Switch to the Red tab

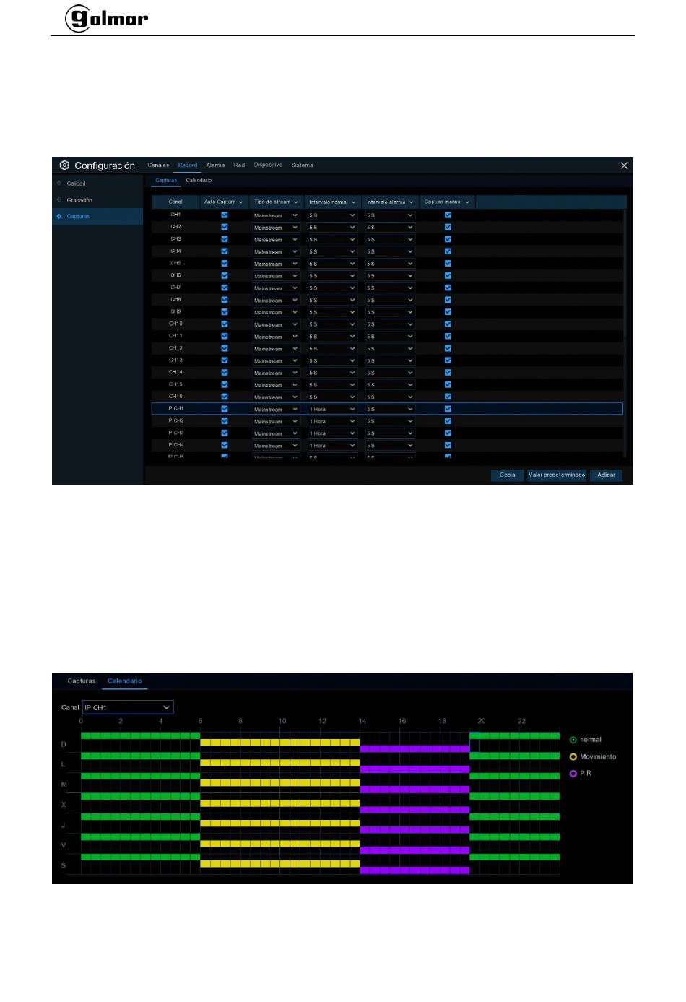[x=239, y=165]
